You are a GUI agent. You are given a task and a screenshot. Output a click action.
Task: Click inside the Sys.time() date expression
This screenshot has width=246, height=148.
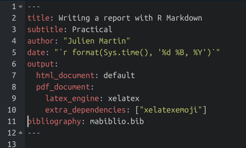pos(129,53)
